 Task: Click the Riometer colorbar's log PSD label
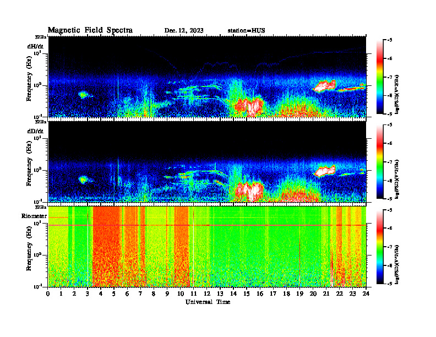point(397,264)
